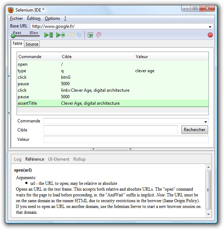The image size is (224, 230).
Task: Focus the Cible input field
Action: [x=111, y=130]
